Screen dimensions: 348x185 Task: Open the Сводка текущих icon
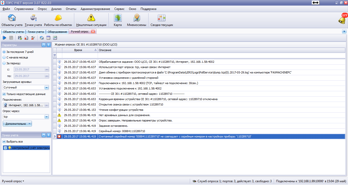(x=162, y=20)
